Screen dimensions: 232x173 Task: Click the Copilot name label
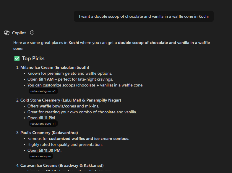click(x=19, y=33)
